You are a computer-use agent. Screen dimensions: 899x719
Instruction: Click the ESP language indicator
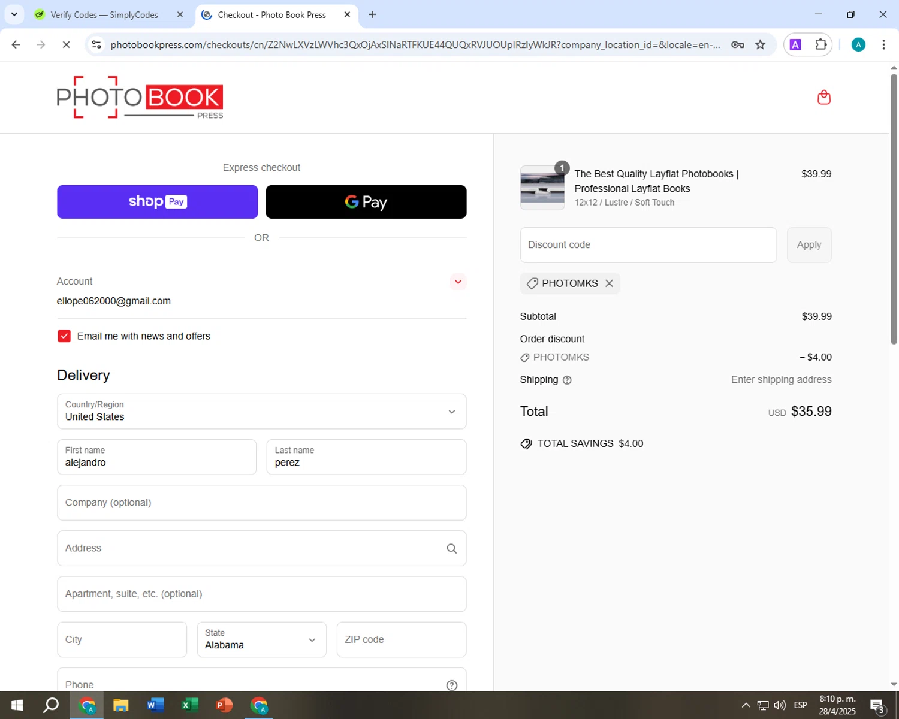(x=800, y=705)
